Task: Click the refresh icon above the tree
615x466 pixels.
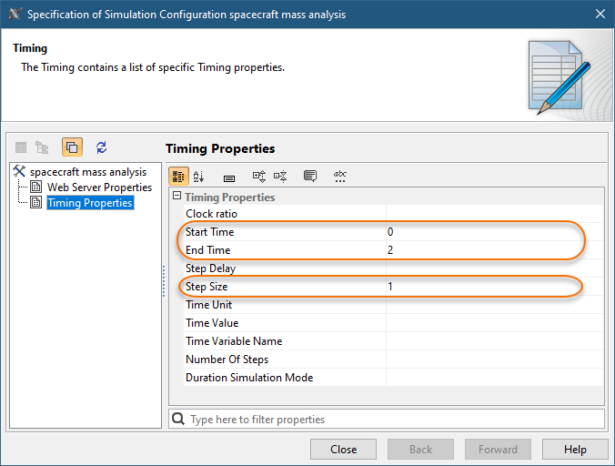Action: coord(101,147)
